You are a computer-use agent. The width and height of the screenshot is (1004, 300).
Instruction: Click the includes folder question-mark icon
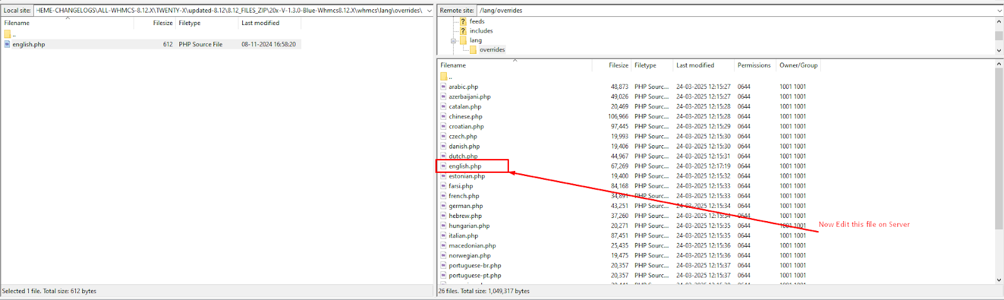[463, 31]
